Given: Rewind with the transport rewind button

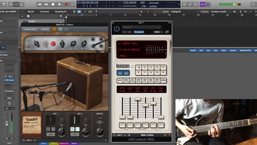Looking at the screenshot, I should point(39,4).
